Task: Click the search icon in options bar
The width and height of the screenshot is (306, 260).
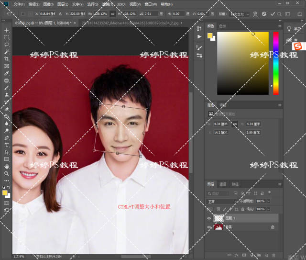Action: (279, 14)
